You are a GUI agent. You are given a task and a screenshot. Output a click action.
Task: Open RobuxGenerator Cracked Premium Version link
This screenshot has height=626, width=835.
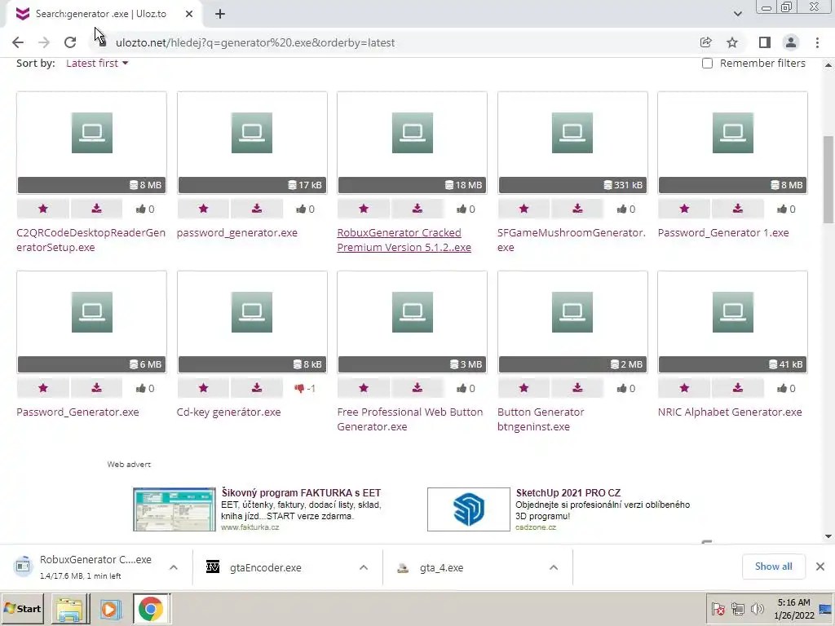[404, 240]
